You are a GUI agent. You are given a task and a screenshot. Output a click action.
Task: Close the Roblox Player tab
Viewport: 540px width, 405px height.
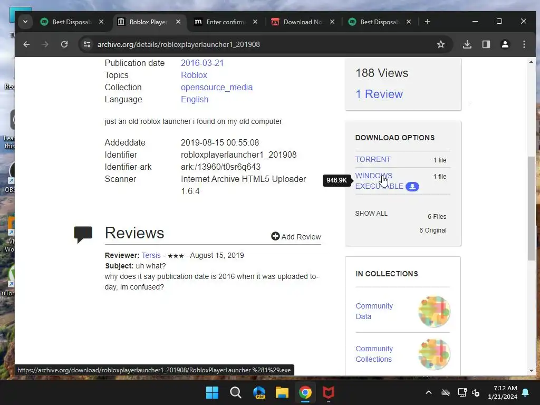[178, 22]
